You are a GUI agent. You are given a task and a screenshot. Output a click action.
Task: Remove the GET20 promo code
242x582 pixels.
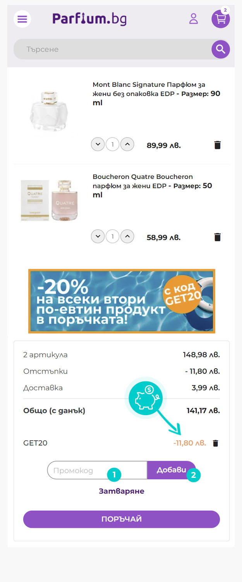pyautogui.click(x=216, y=443)
